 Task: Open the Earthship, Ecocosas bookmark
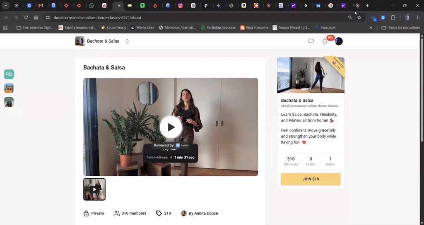coord(219,28)
